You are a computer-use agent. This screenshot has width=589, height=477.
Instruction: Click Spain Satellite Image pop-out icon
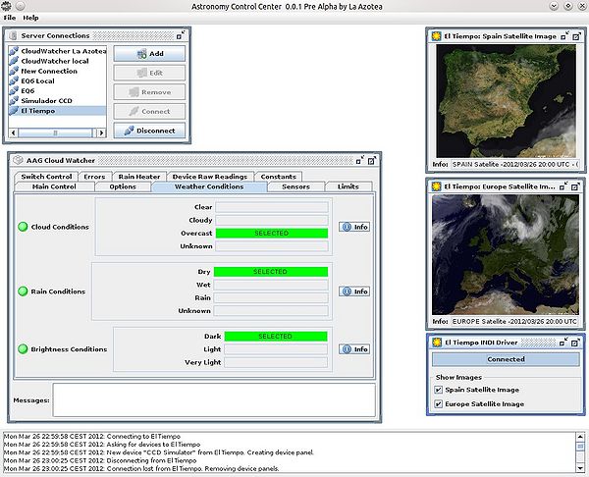pyautogui.click(x=576, y=36)
